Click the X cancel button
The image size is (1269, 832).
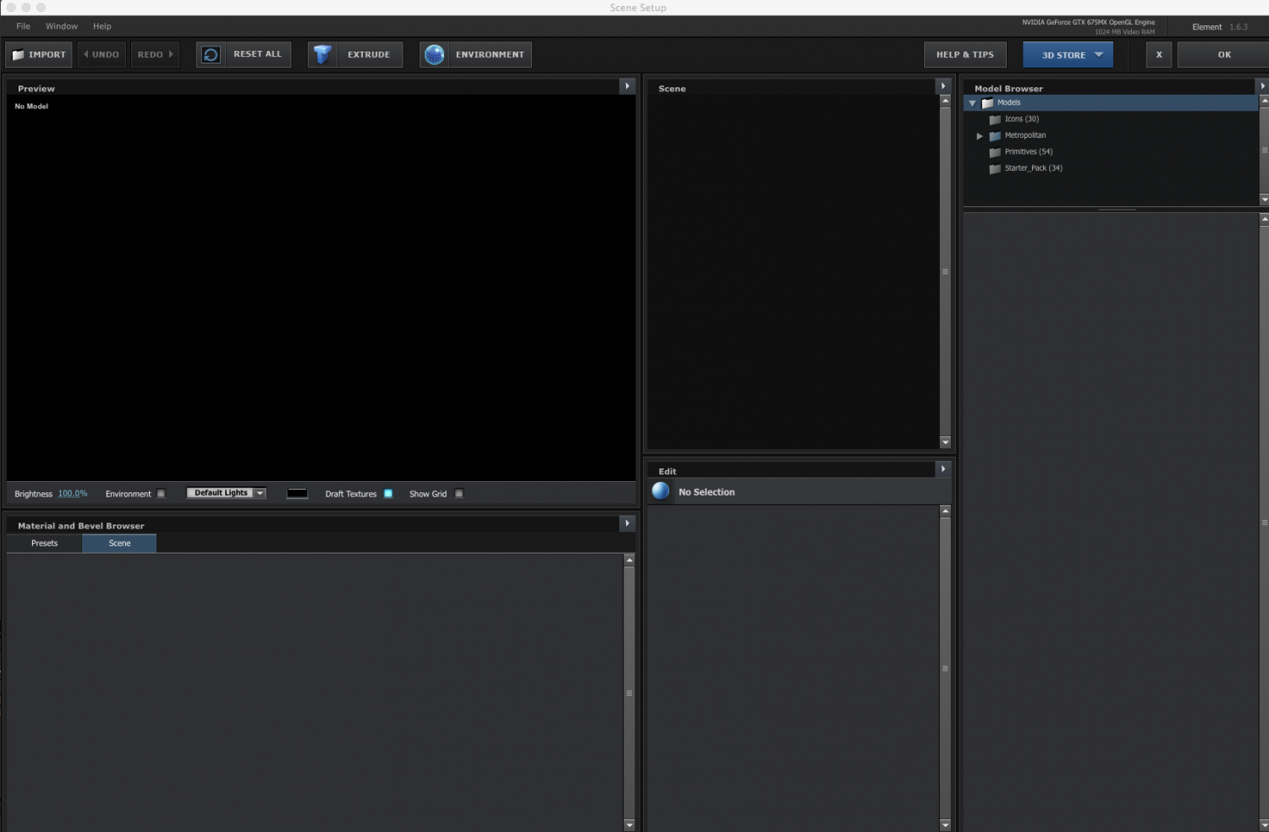(1159, 54)
